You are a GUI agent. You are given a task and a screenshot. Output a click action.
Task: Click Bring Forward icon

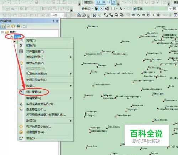point(116,15)
